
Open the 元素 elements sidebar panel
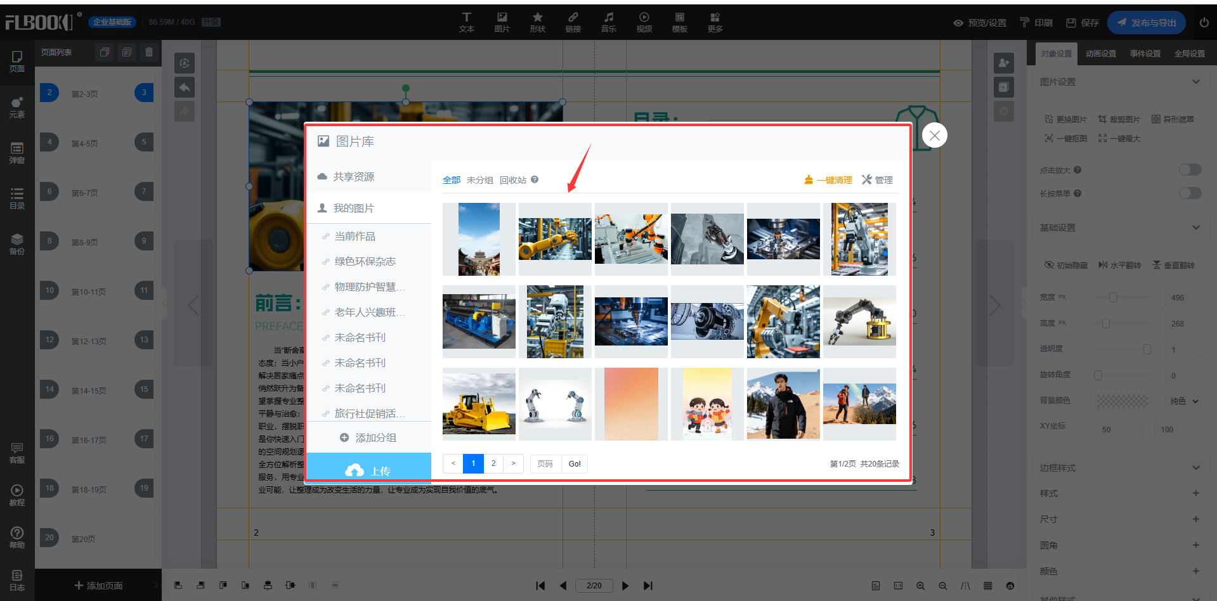click(x=17, y=107)
